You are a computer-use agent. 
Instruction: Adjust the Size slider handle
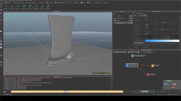pos(164,23)
